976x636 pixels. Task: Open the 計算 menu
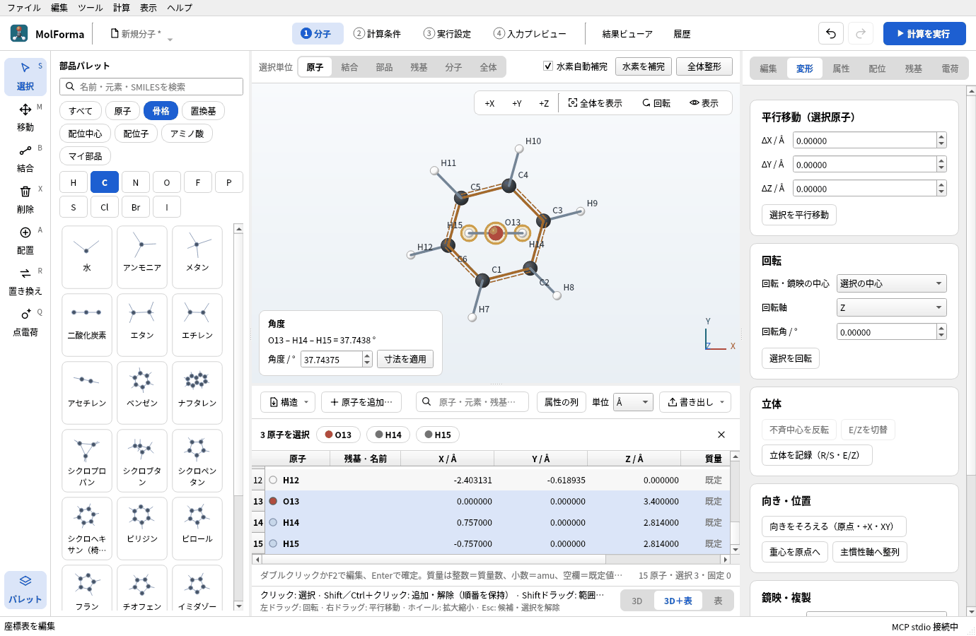tap(122, 8)
